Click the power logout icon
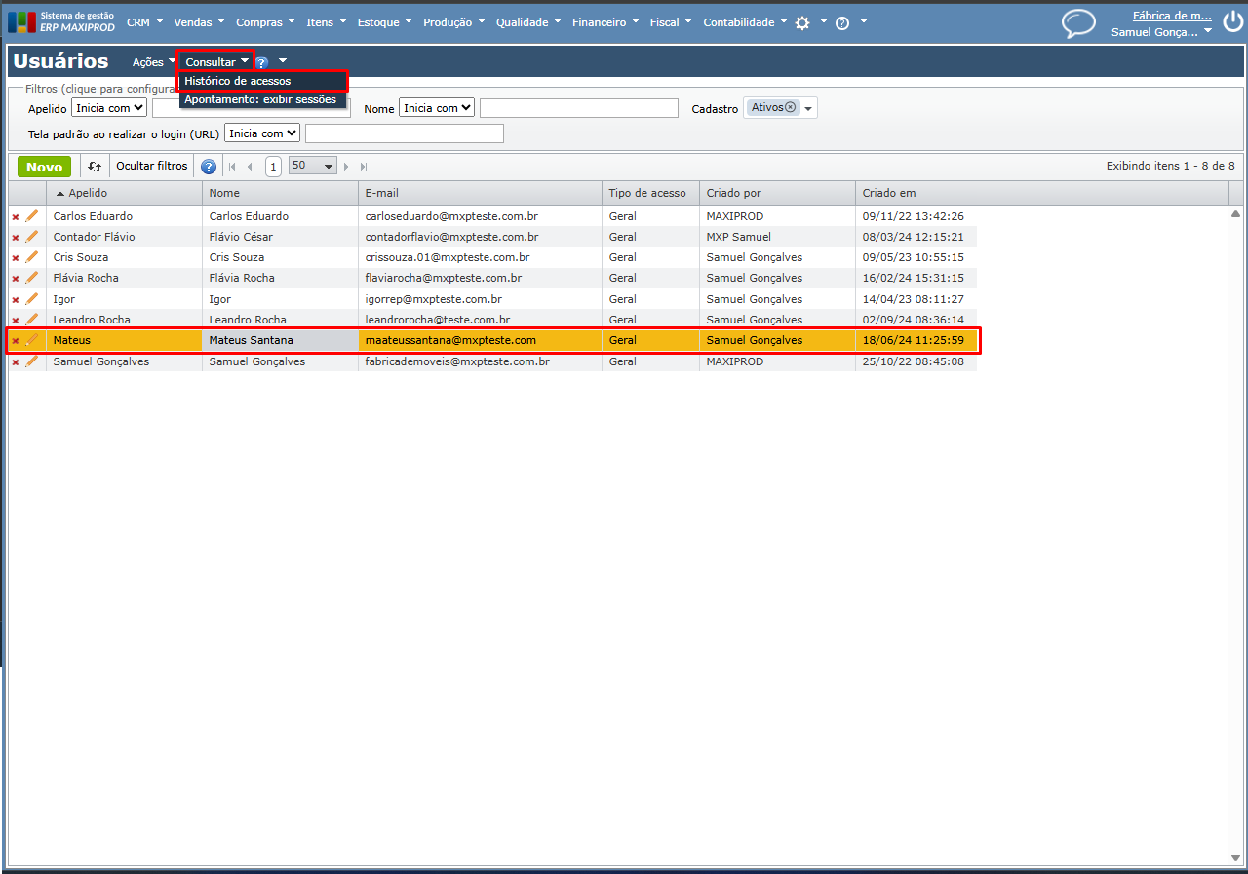The height and width of the screenshot is (874, 1248). tap(1232, 22)
